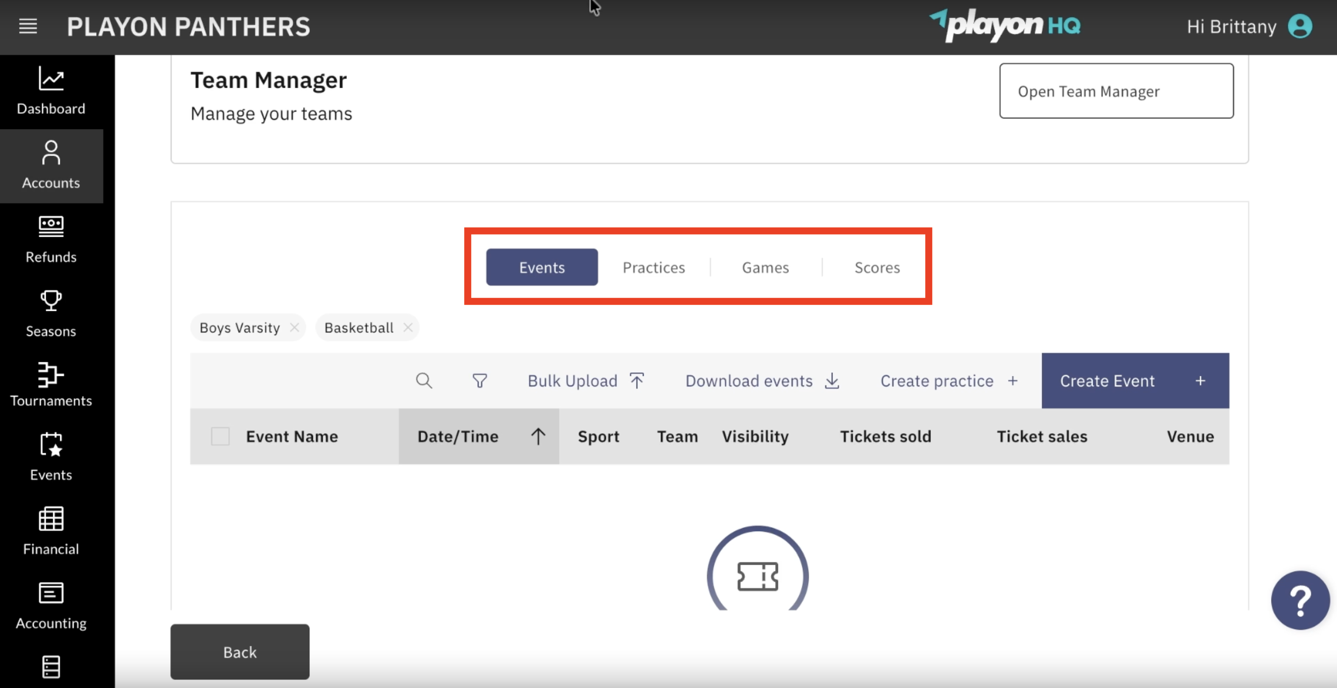Click Open Team Manager button
This screenshot has height=688, width=1337.
tap(1116, 91)
